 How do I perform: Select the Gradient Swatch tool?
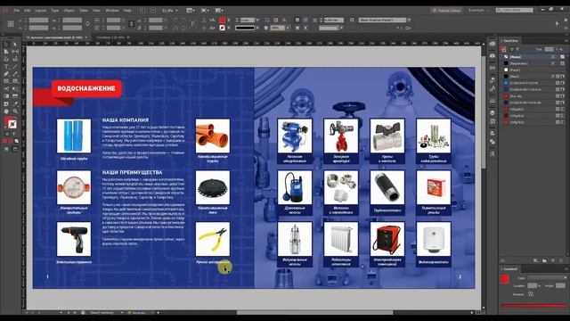coord(6,96)
